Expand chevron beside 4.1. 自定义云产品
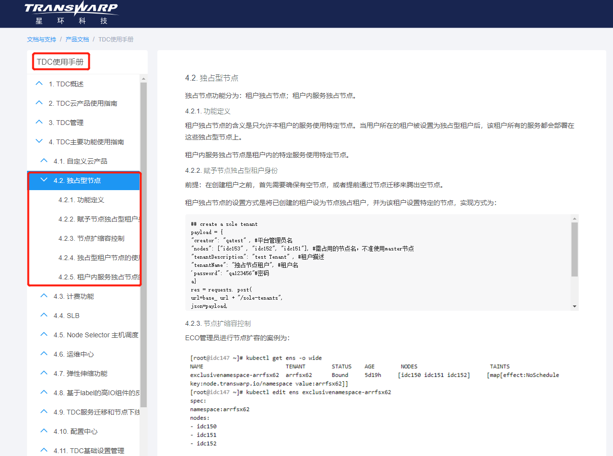Viewport: 613px width, 456px height. (x=44, y=161)
